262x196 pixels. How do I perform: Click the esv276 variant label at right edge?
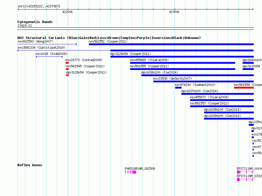tap(257, 134)
